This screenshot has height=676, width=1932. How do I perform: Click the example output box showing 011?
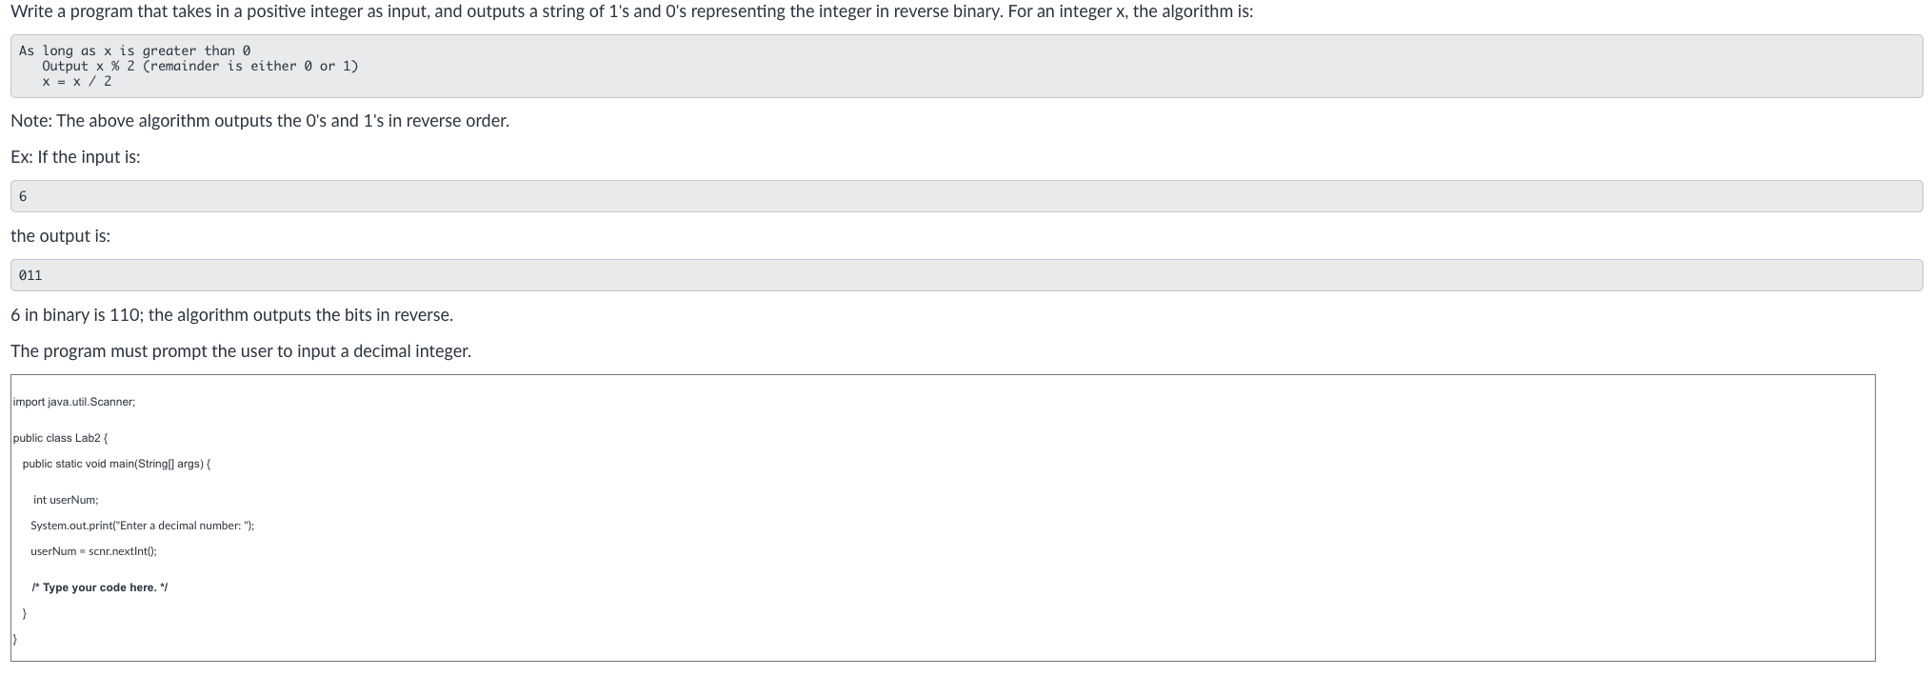[966, 275]
